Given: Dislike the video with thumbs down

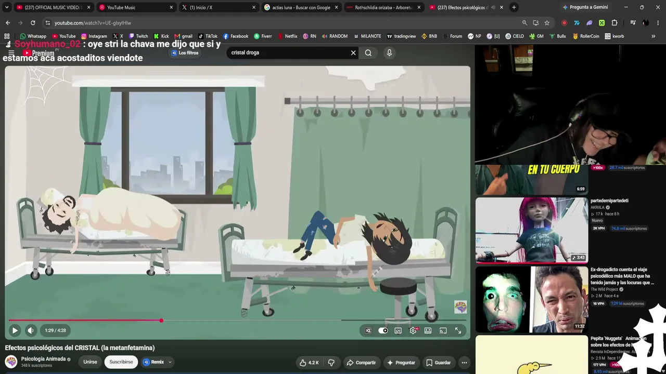Looking at the screenshot, I should pyautogui.click(x=331, y=363).
